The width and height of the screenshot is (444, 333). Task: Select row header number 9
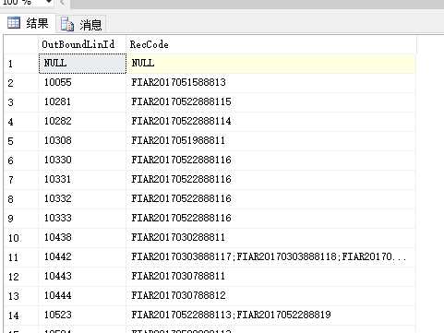(x=21, y=219)
